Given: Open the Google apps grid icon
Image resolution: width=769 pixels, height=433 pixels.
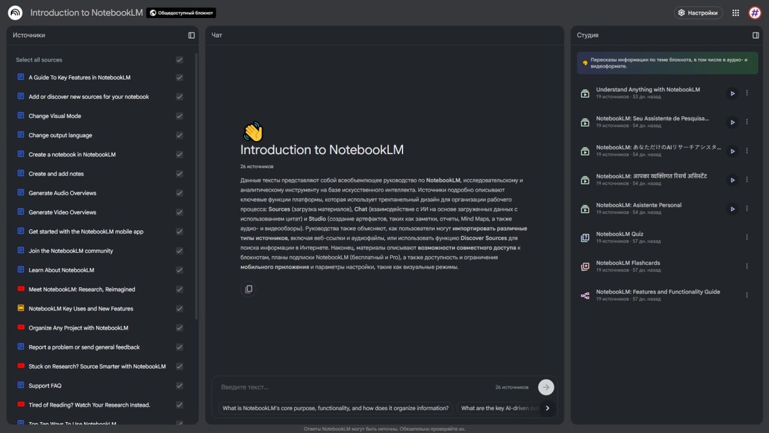Looking at the screenshot, I should pyautogui.click(x=736, y=13).
